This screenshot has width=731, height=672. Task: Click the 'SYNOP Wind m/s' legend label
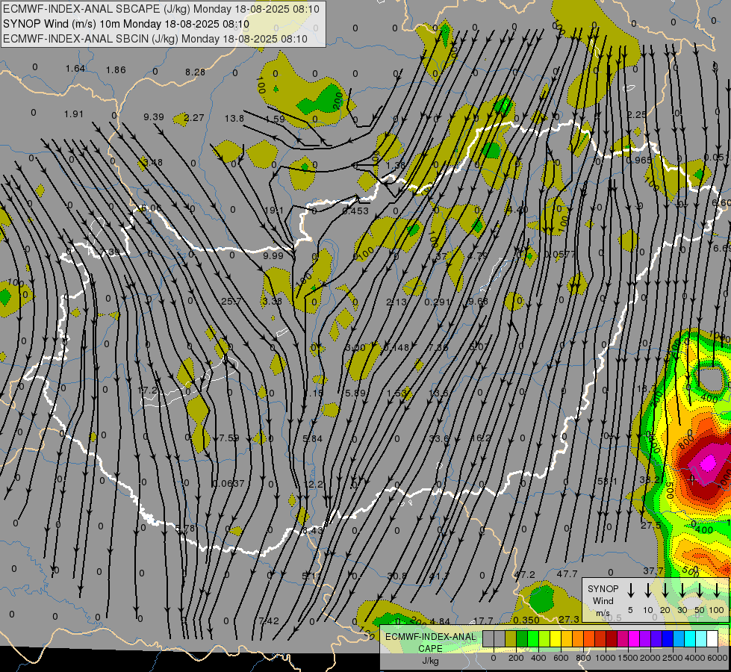point(603,600)
